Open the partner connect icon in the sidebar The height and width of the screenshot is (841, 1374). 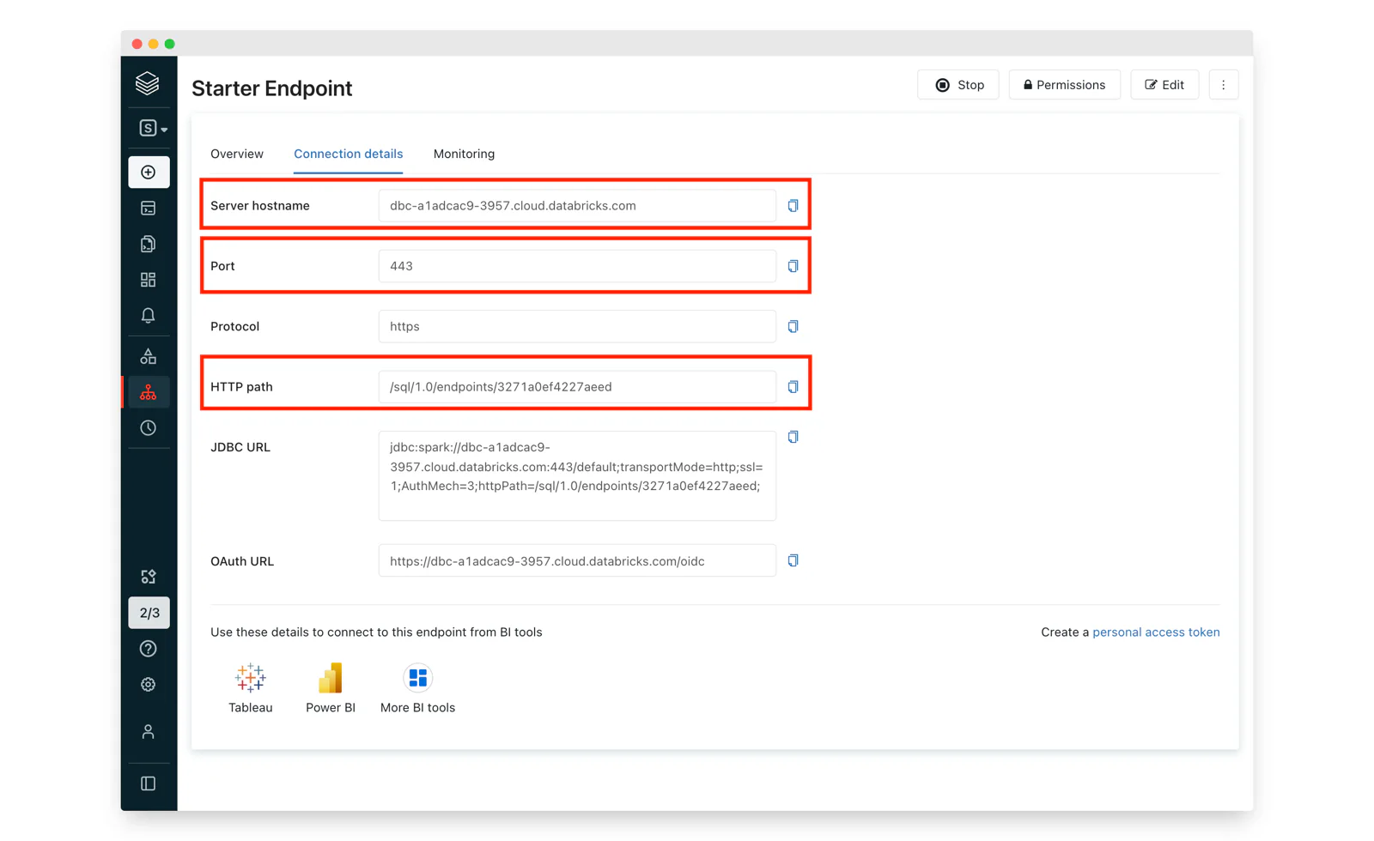pyautogui.click(x=149, y=577)
